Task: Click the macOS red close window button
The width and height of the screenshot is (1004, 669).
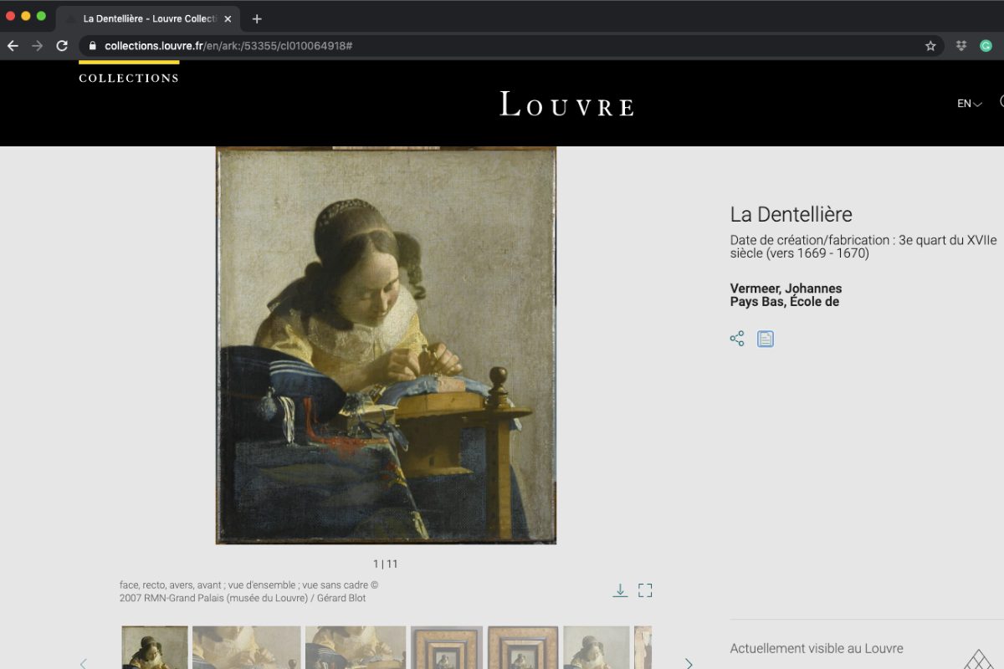Action: (11, 16)
